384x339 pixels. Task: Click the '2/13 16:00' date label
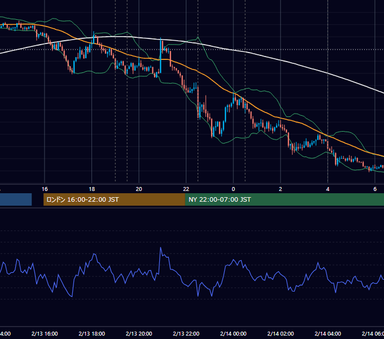[45, 333]
